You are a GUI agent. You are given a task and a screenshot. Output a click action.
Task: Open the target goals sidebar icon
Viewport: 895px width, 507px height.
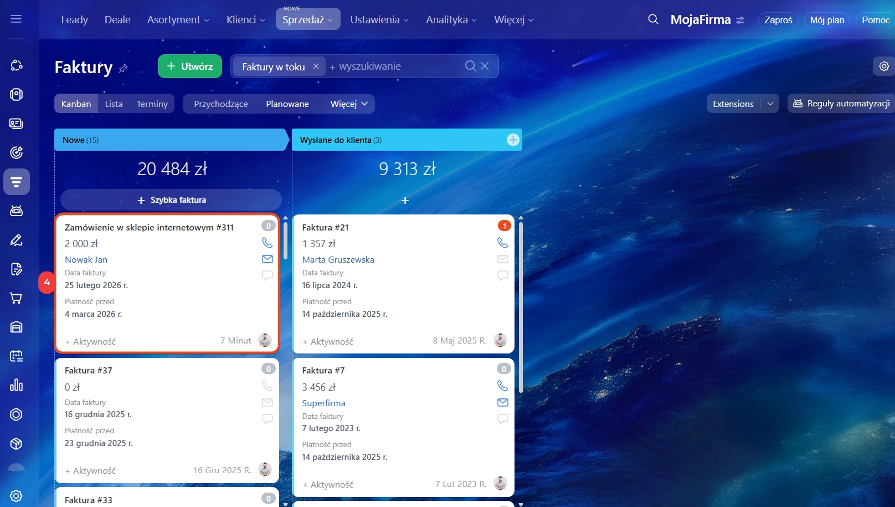[16, 152]
